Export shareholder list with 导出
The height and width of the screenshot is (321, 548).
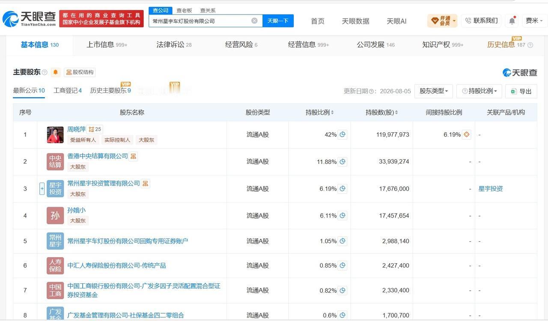coord(521,91)
